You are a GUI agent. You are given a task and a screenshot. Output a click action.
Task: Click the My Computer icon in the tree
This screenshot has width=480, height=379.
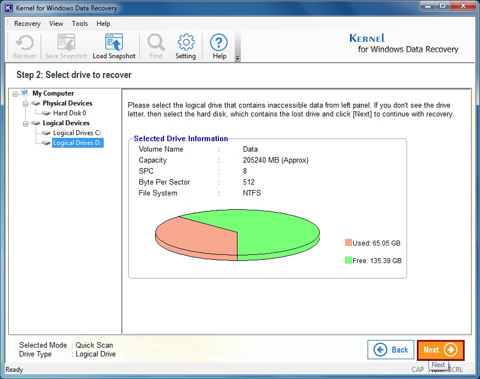click(x=24, y=93)
